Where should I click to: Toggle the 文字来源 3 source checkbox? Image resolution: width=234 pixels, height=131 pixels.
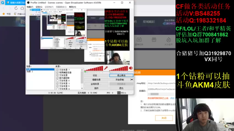click(57, 84)
